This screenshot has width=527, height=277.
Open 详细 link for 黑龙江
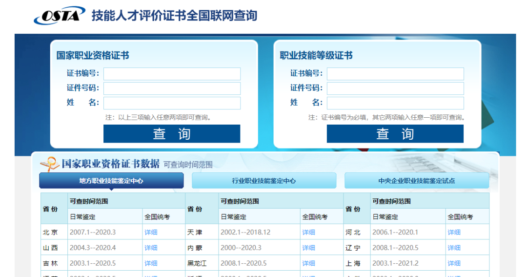pos(308,263)
